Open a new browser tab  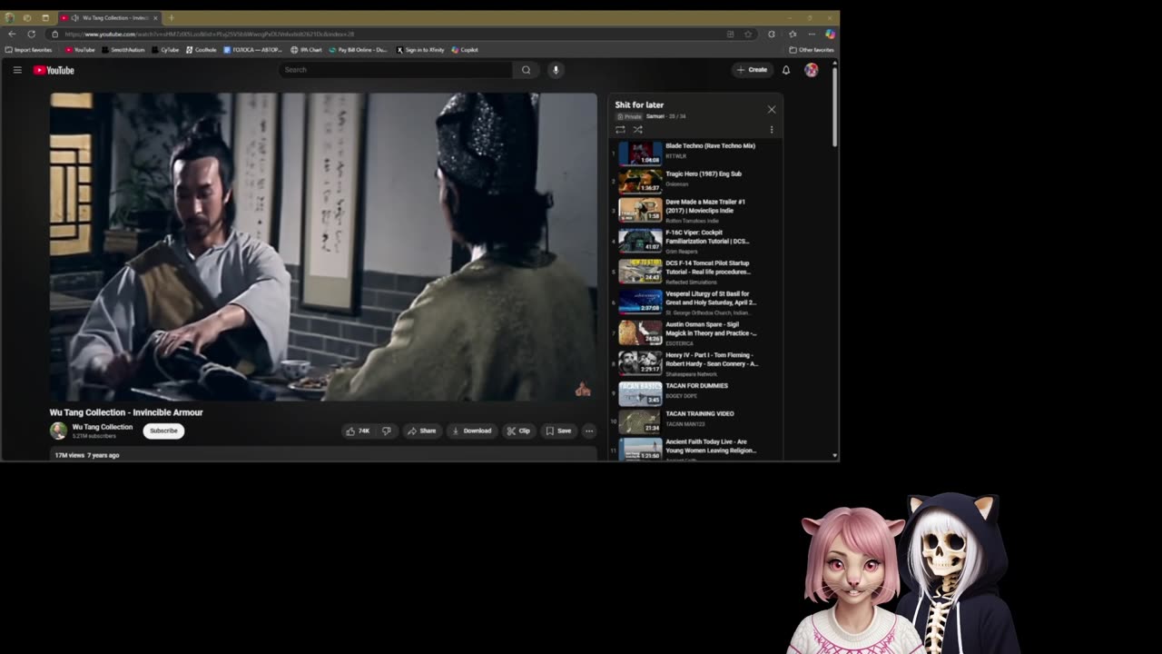click(x=171, y=17)
